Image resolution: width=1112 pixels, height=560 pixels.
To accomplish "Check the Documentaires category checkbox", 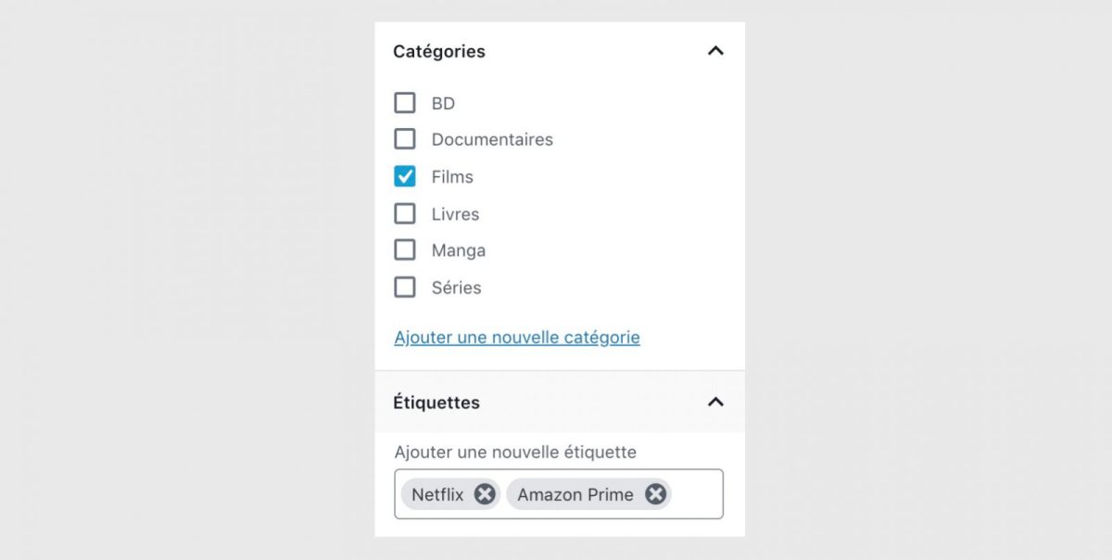I will pos(405,139).
